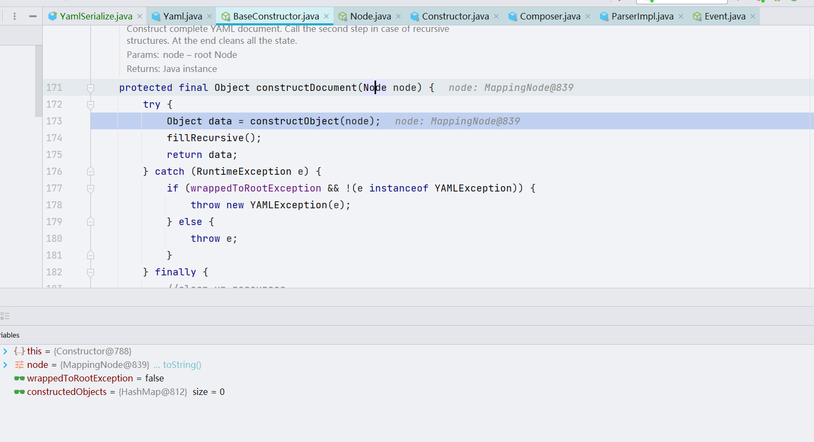Click the glasses icon beside wrappedToRootException

(19, 379)
